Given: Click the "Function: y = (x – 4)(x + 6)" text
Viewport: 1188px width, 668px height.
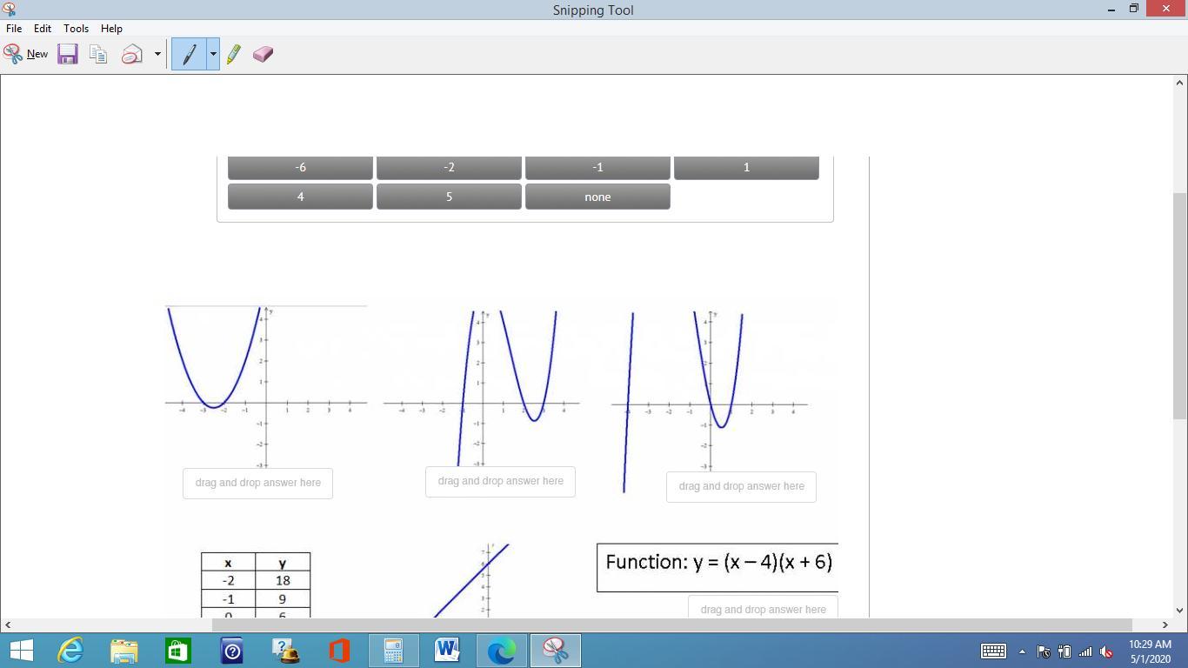Looking at the screenshot, I should pos(718,562).
